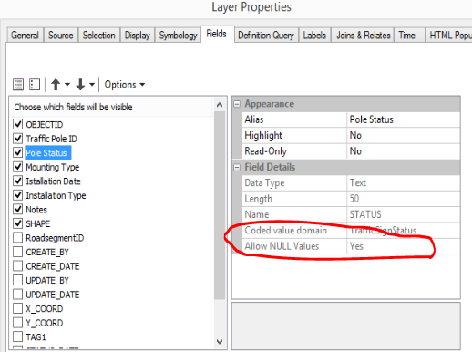Open the Selection tab
472x352 pixels.
click(99, 36)
